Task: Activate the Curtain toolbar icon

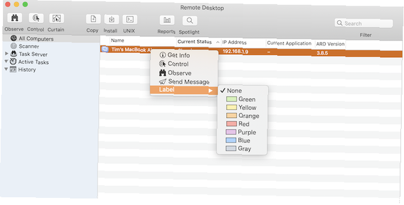Action: [x=57, y=18]
